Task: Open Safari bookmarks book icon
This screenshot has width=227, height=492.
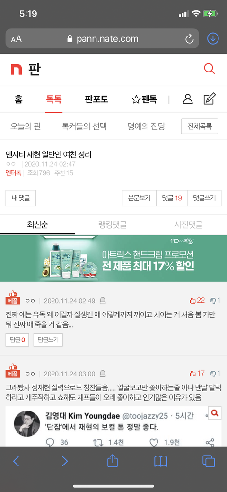Action: click(160, 461)
